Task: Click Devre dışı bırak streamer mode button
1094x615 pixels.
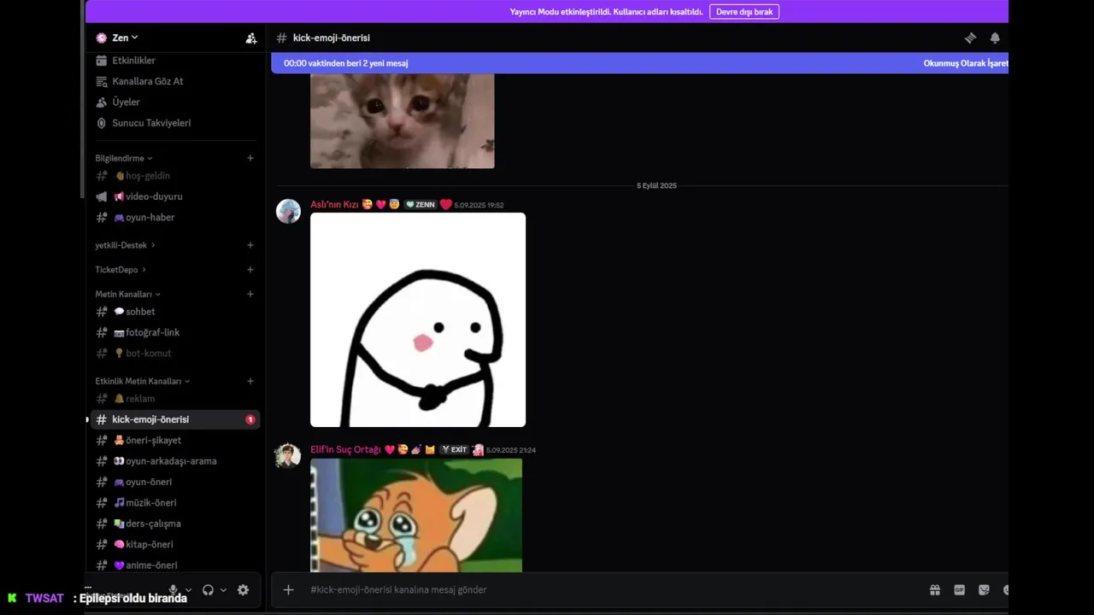Action: pos(744,12)
